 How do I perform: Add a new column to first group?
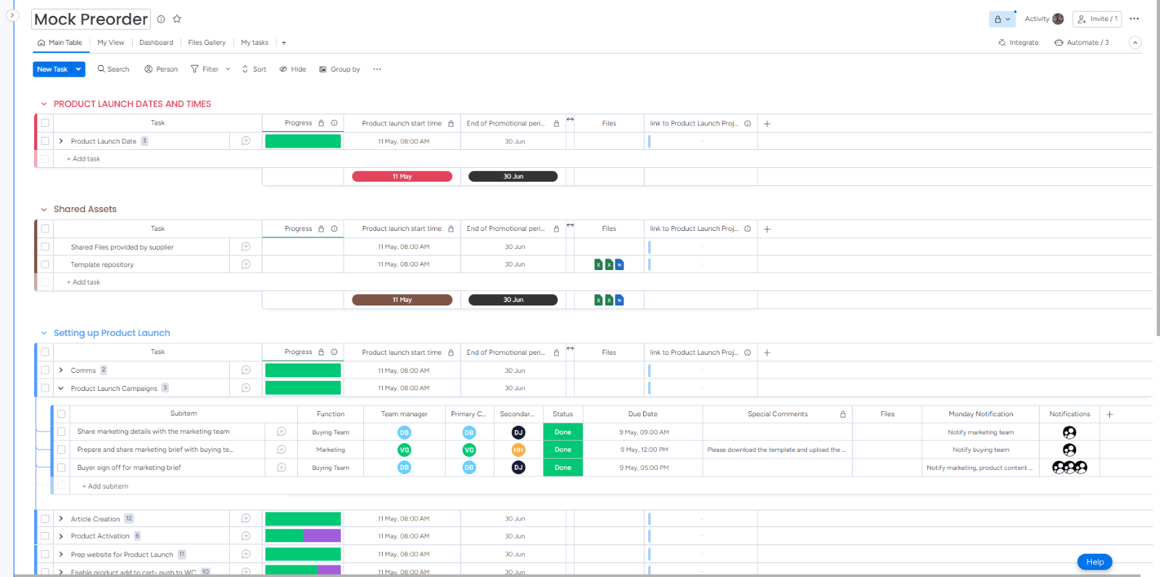[767, 124]
